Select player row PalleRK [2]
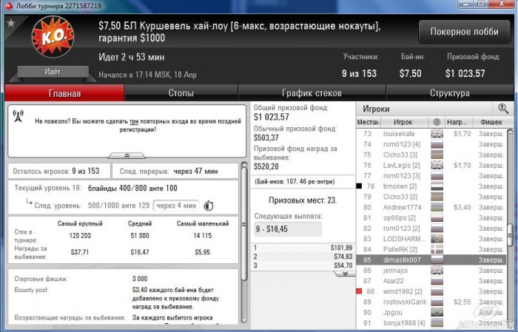 431,249
